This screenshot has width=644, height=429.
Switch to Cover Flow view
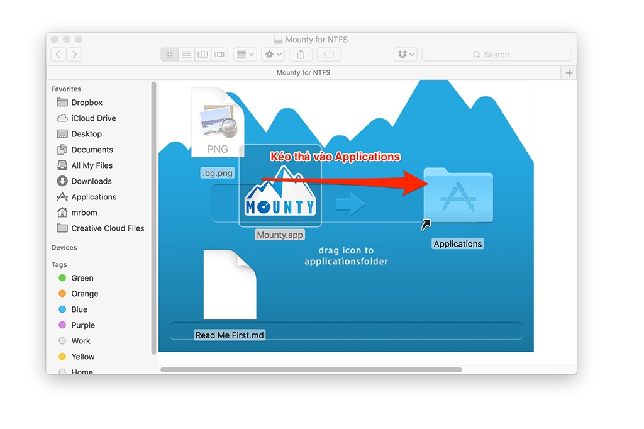pos(219,54)
